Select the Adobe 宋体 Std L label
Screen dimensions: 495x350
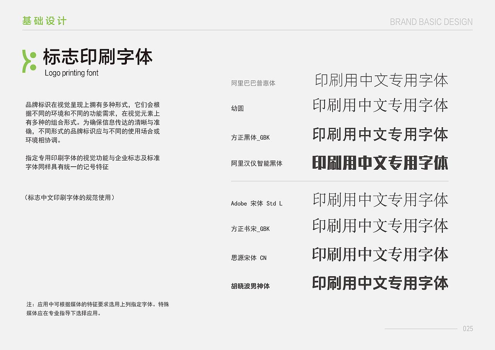point(257,203)
